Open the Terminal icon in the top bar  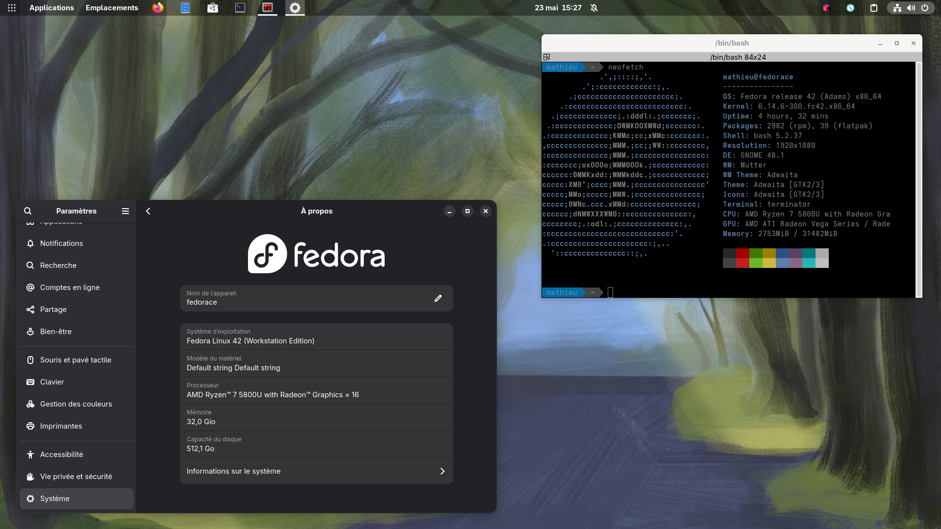coord(240,8)
